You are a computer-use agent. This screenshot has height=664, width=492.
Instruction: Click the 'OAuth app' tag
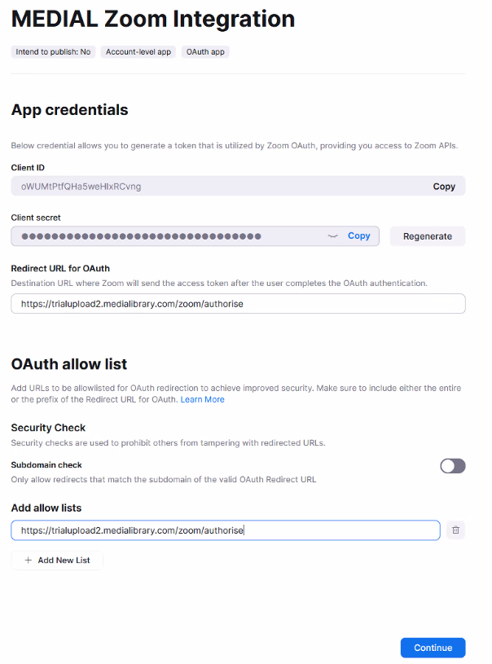(x=205, y=51)
